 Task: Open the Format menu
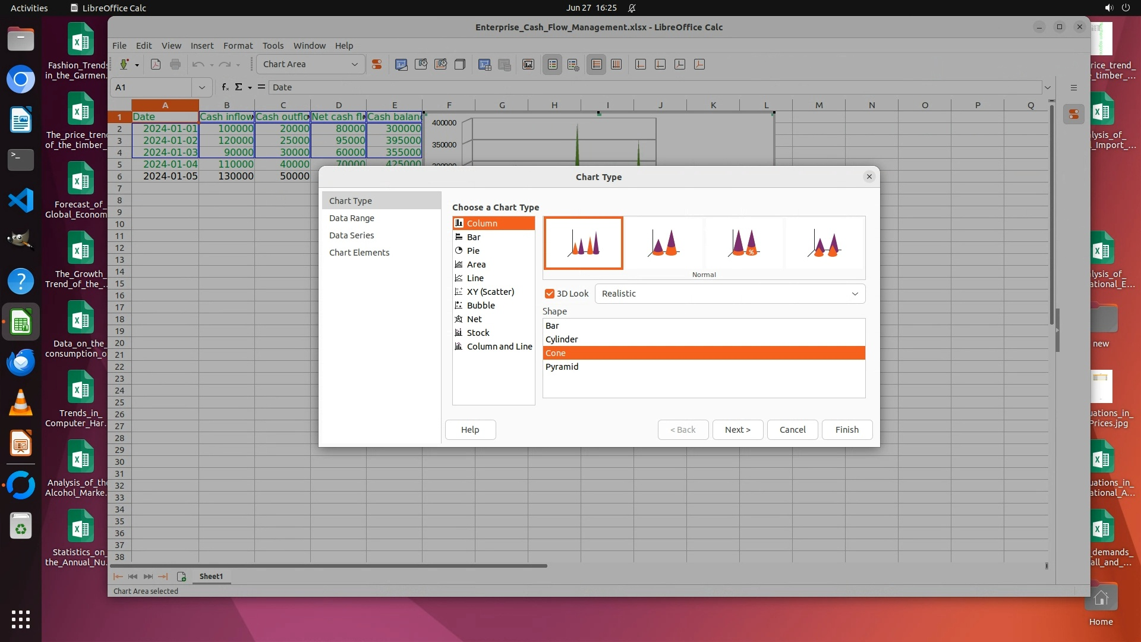pos(238,46)
